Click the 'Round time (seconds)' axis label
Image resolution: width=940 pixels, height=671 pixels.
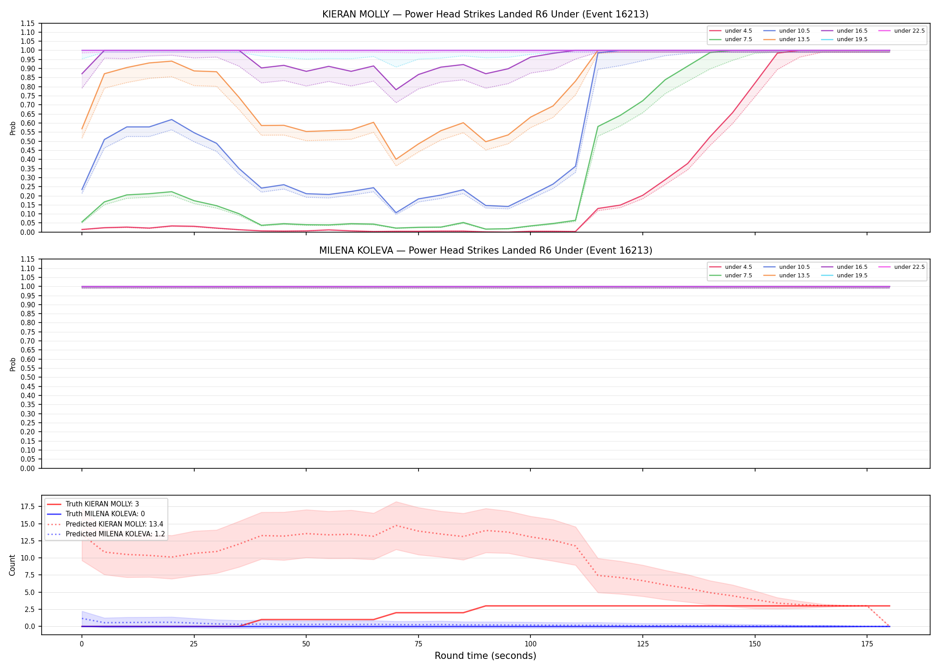[485, 656]
